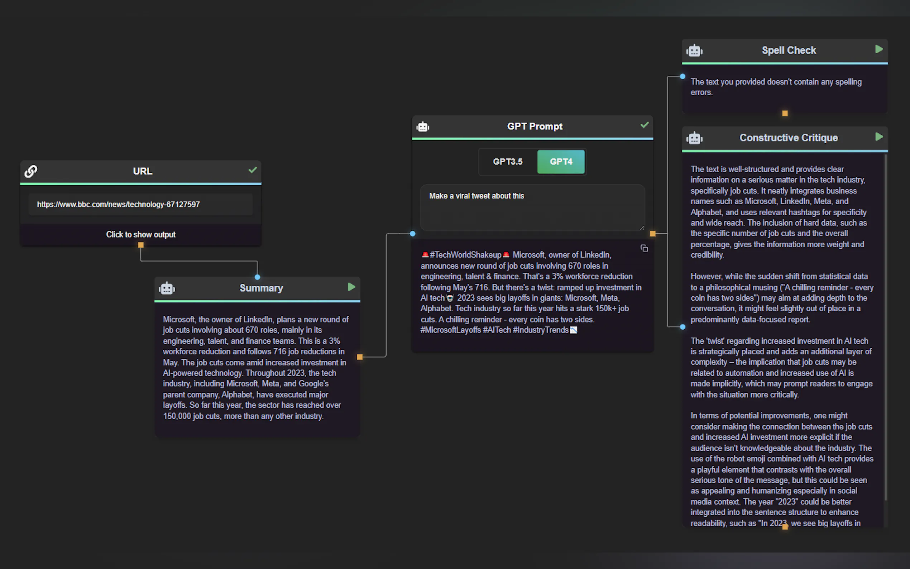This screenshot has height=569, width=910.
Task: Click the 'Spell Check' node title
Action: (789, 51)
